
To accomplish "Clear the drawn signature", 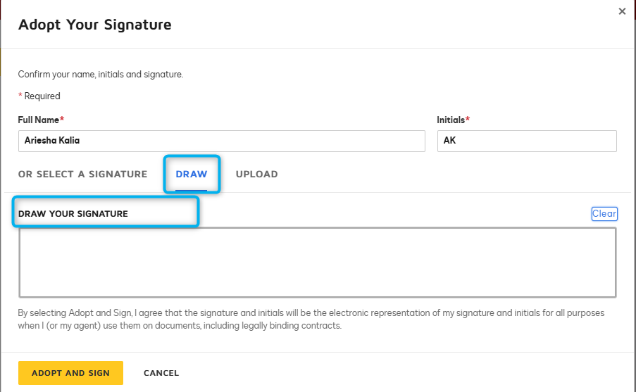I will (x=604, y=214).
